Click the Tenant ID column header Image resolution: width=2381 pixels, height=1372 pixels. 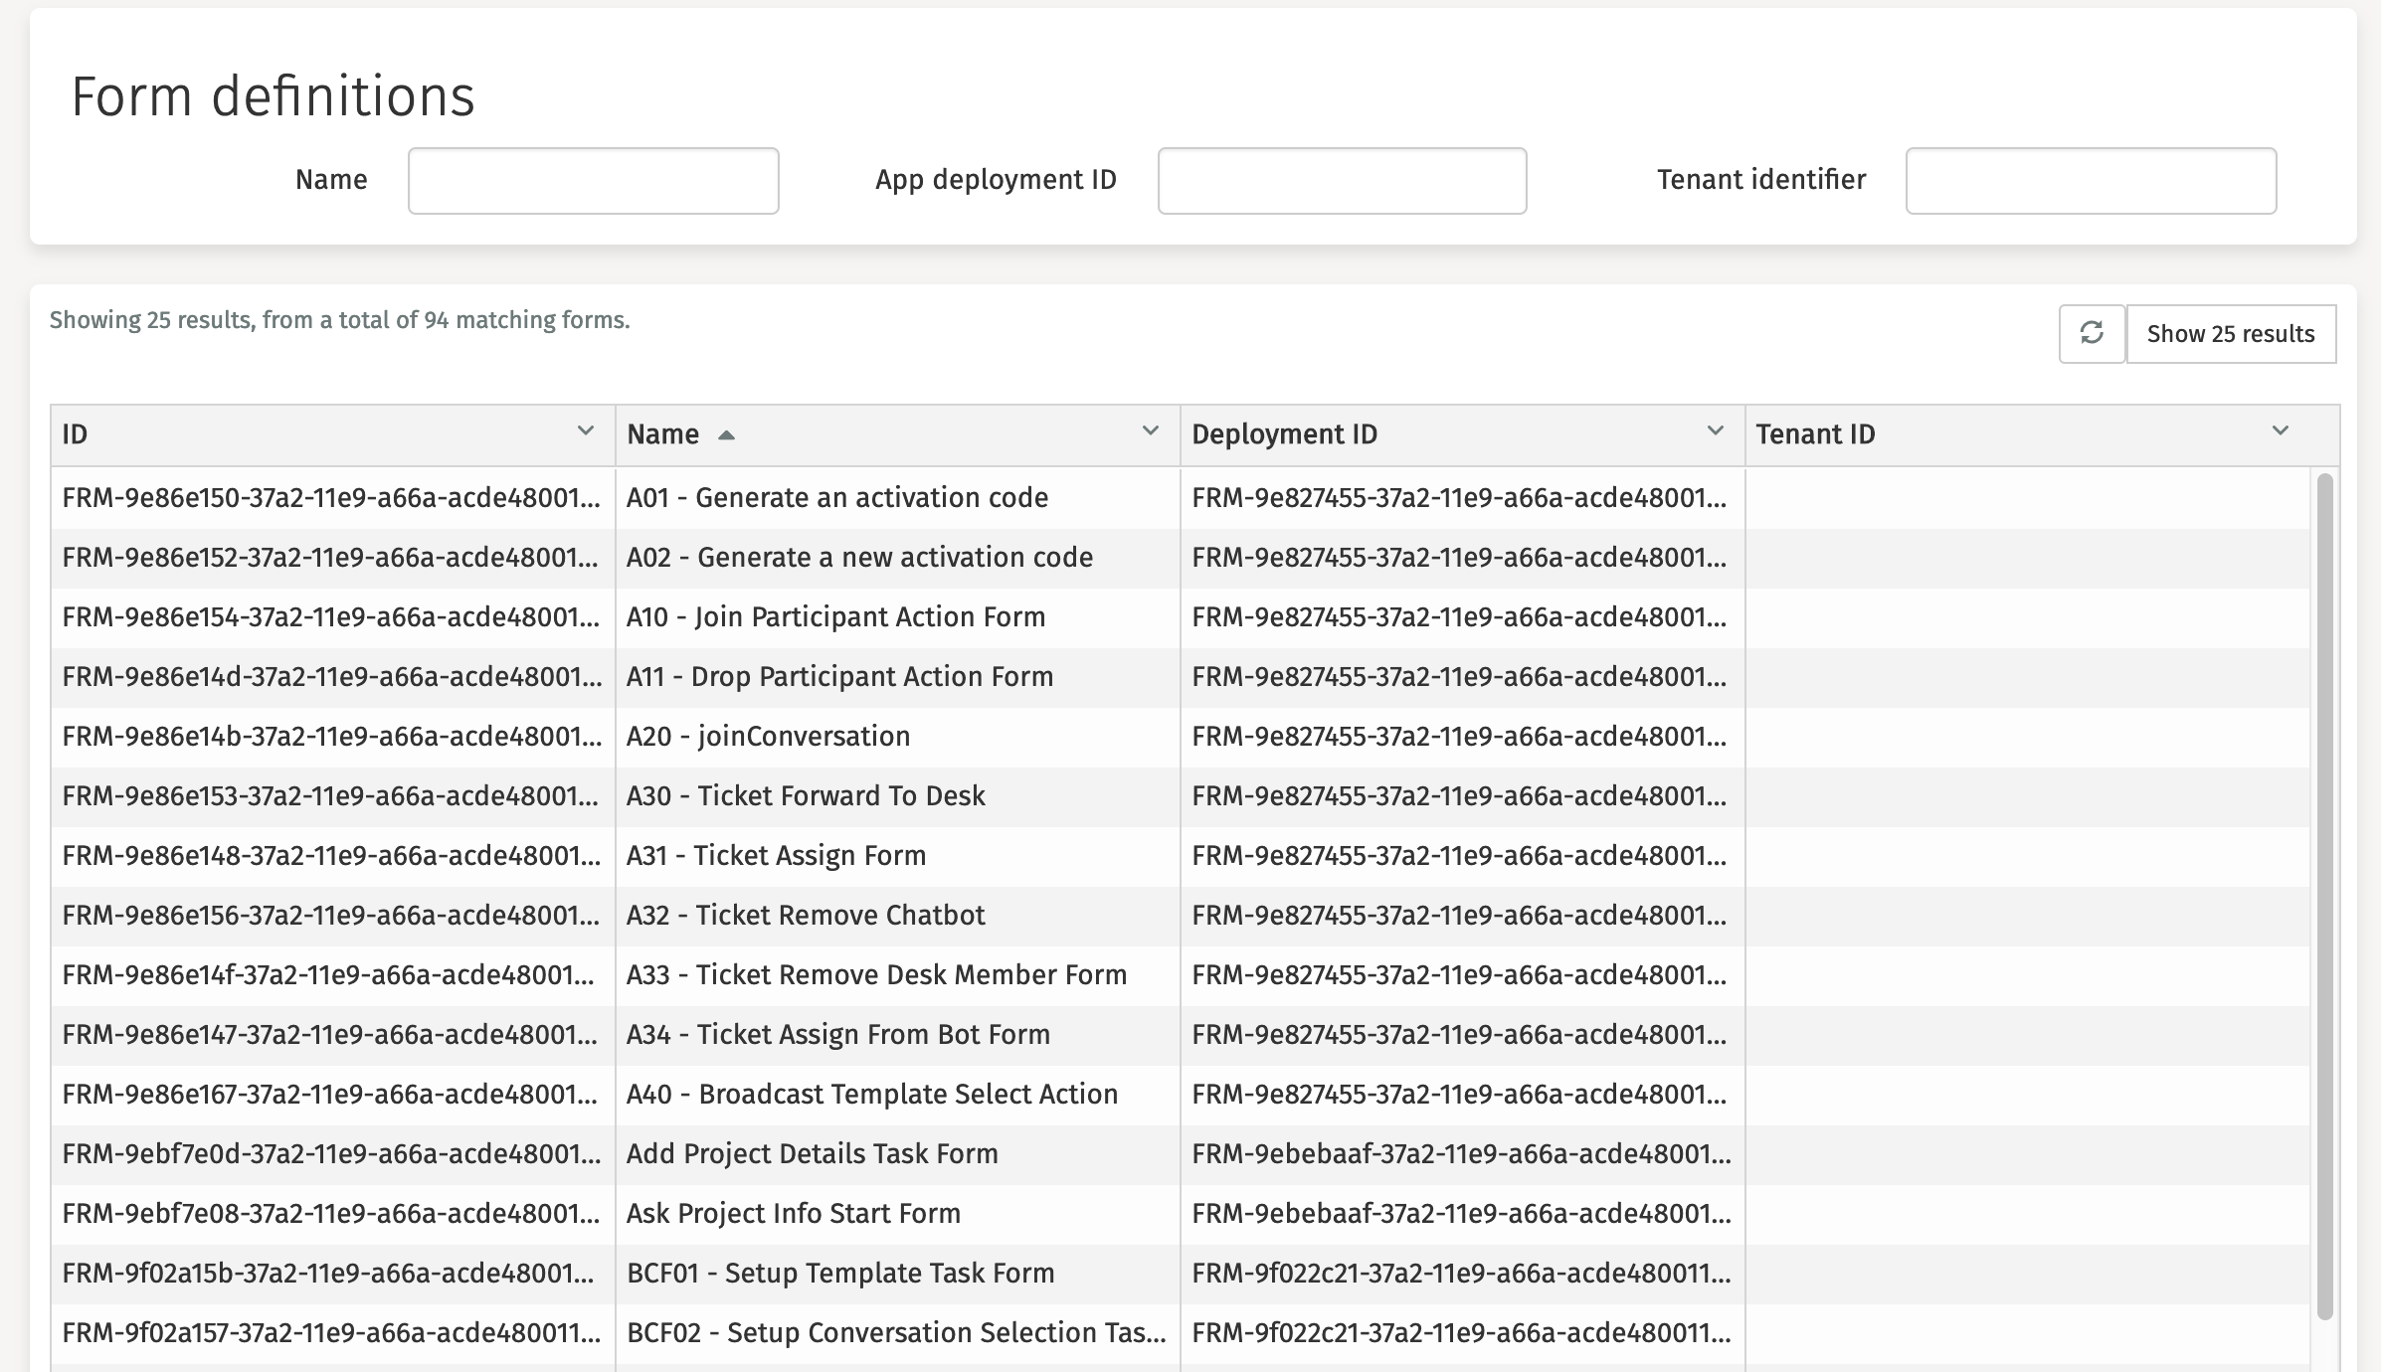[x=1815, y=434]
